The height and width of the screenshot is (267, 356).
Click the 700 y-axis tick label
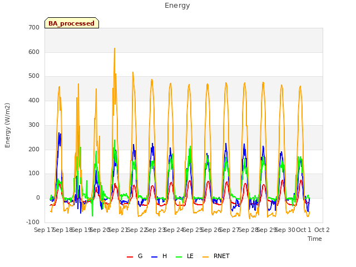coord(34,27)
